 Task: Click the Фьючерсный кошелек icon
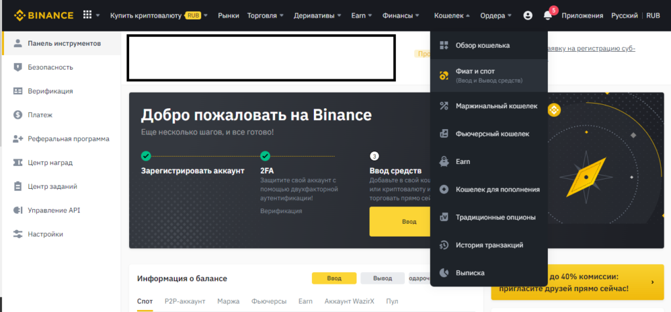tap(444, 134)
